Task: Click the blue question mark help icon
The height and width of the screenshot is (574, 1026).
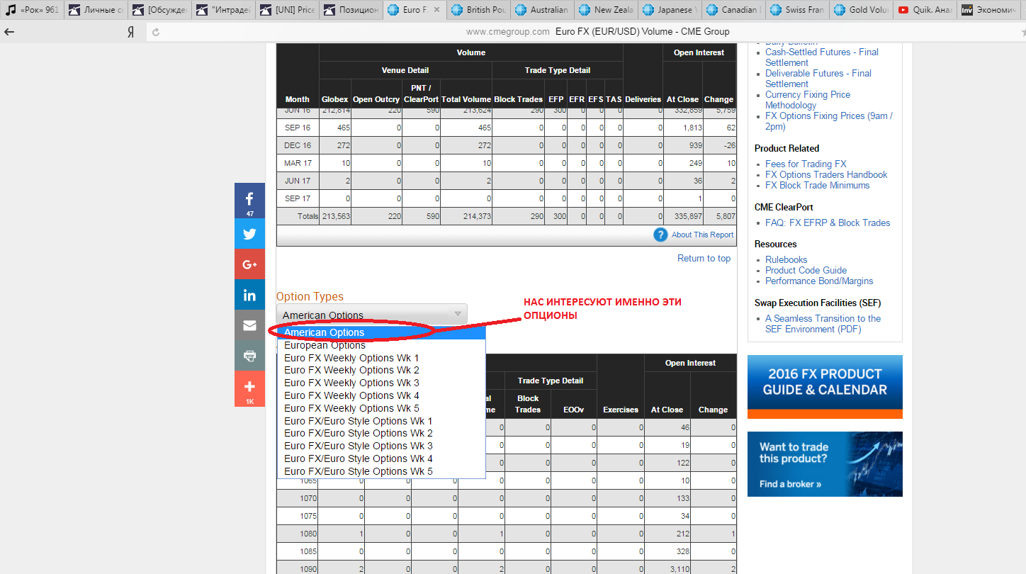Action: 660,235
